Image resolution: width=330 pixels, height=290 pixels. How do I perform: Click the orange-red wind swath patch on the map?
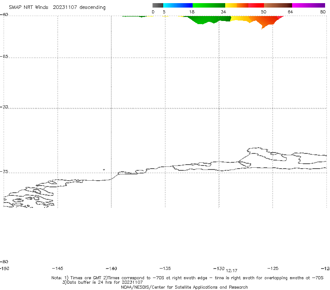(x=266, y=21)
